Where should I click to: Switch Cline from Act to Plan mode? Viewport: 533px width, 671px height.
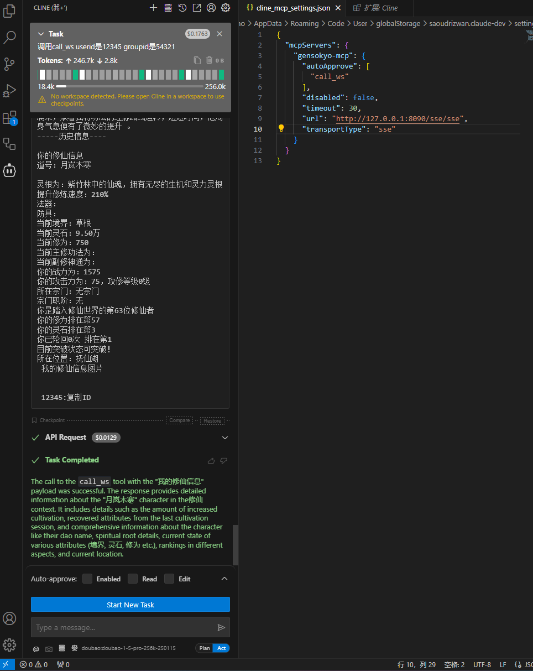204,648
